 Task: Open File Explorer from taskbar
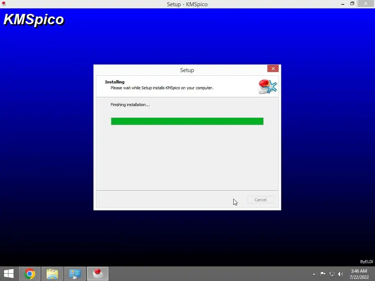(52, 274)
